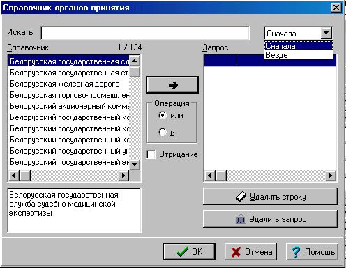
Task: Select Белорусская железная дорога
Action: (68, 84)
